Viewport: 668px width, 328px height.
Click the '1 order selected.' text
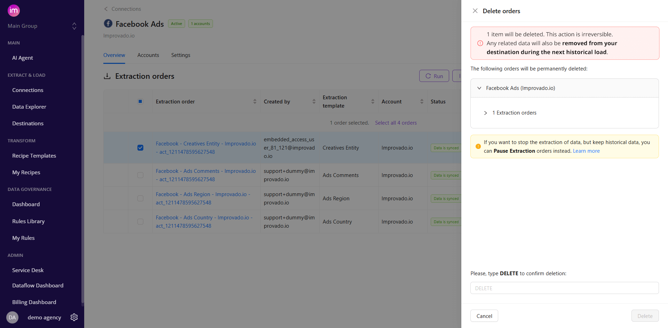(x=349, y=123)
